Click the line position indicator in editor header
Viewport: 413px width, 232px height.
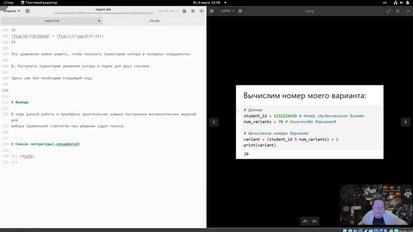(168, 11)
